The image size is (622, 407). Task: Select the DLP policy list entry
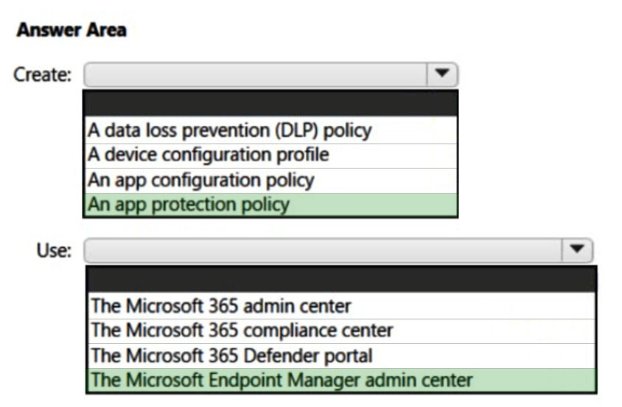coord(270,130)
